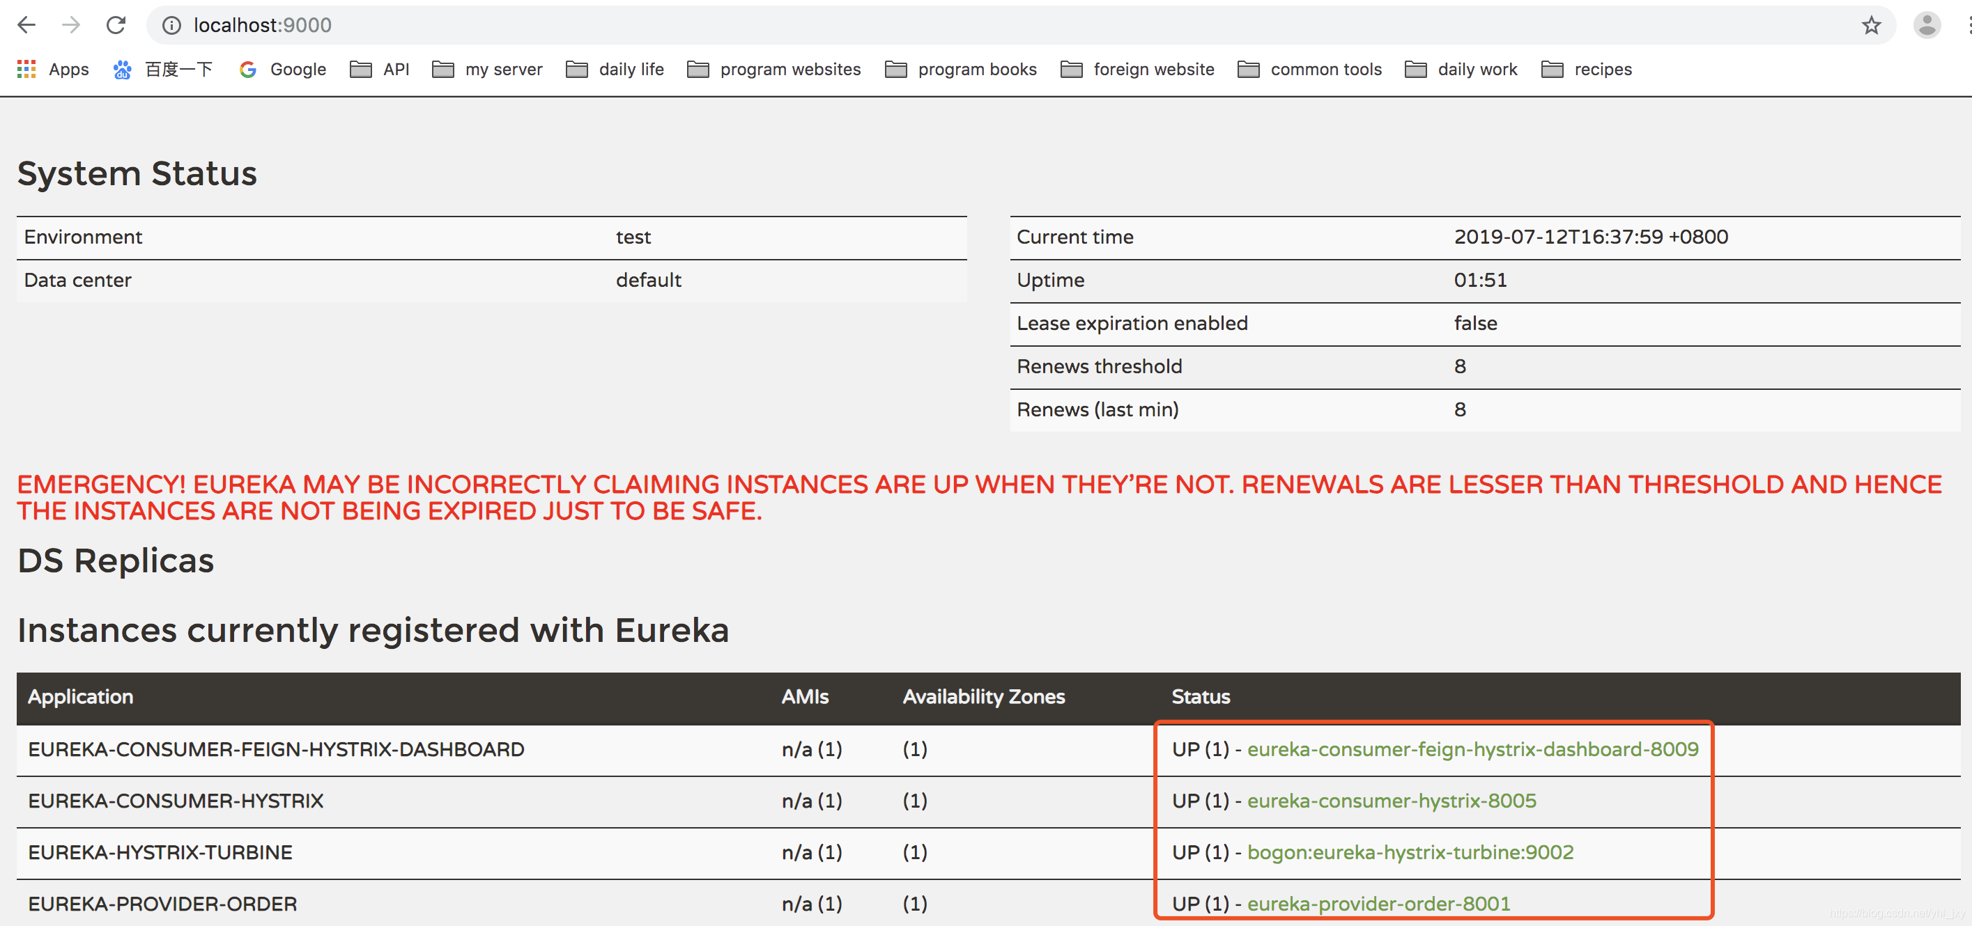Viewport: 1972px width, 926px height.
Task: Click the browser back arrow
Action: 26,25
